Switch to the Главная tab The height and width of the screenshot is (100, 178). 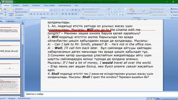click(6, 5)
